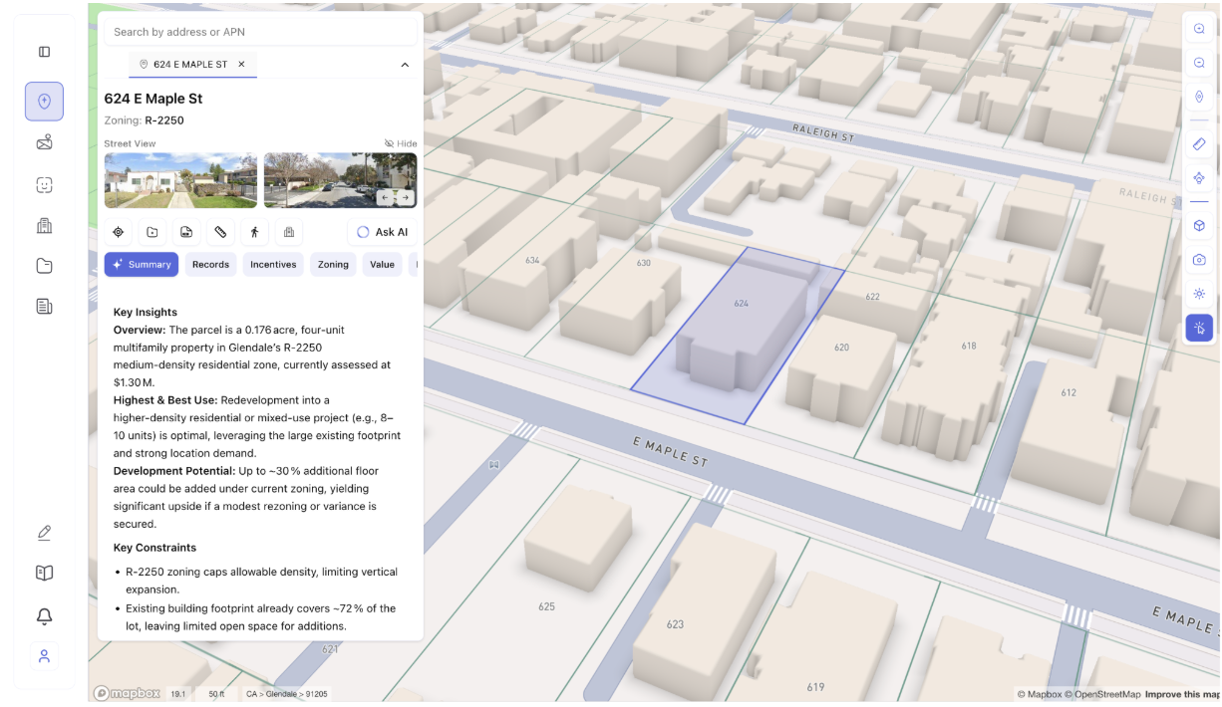This screenshot has height=707, width=1222.
Task: Click the documents icon at sidebar bottom
Action: (x=44, y=306)
